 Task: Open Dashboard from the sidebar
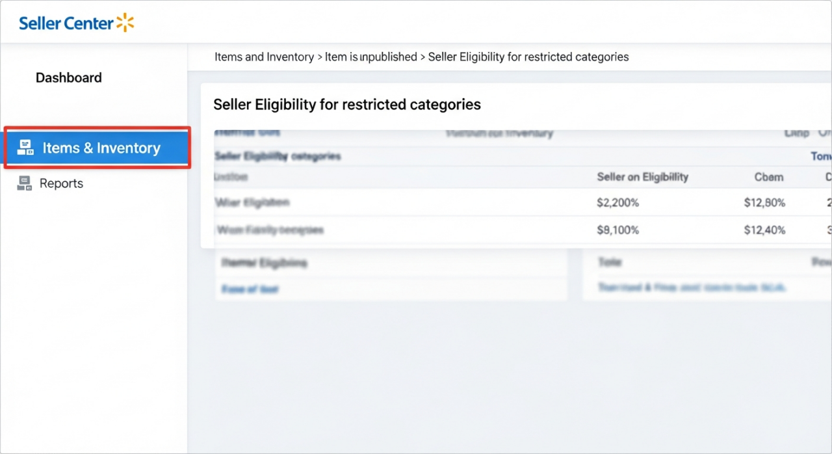tap(68, 78)
